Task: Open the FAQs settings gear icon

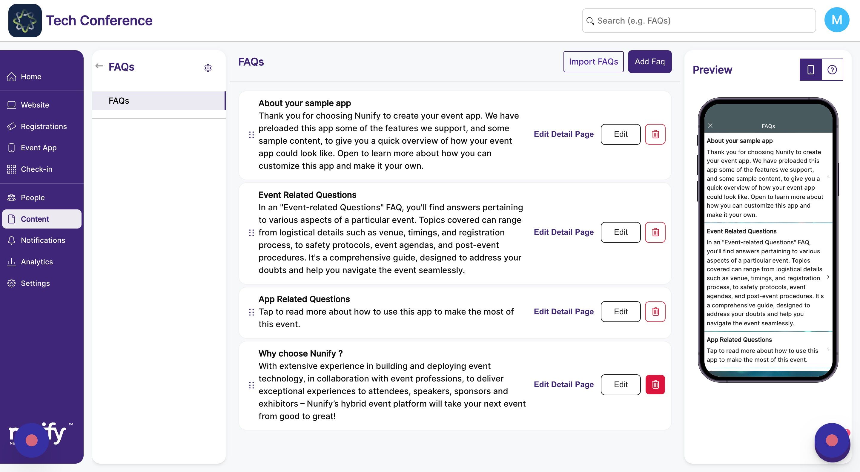Action: coord(208,68)
